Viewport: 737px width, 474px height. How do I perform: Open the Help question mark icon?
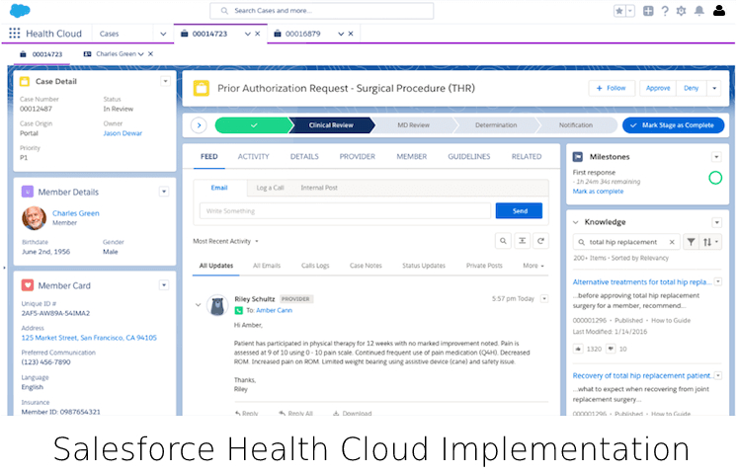pyautogui.click(x=665, y=11)
